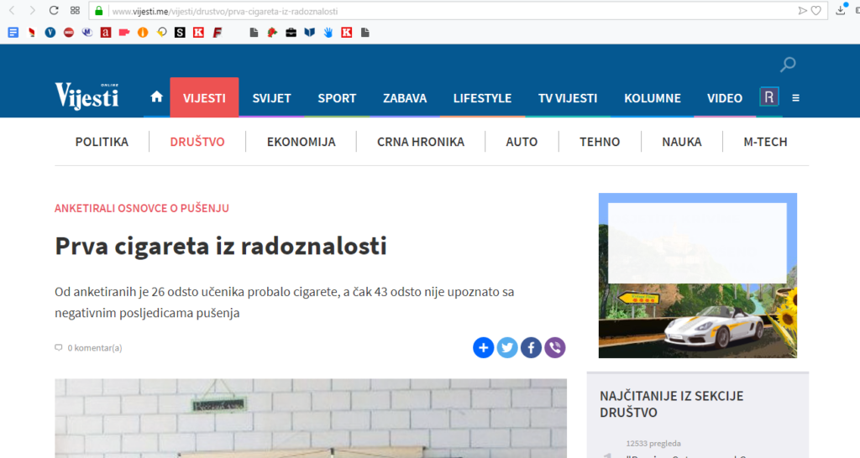Open the red round no-entry bookmark

tap(69, 33)
